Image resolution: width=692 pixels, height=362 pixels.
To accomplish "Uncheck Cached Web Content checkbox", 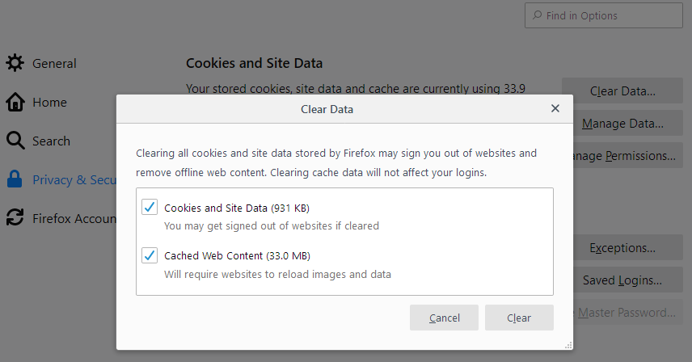I will tap(150, 255).
